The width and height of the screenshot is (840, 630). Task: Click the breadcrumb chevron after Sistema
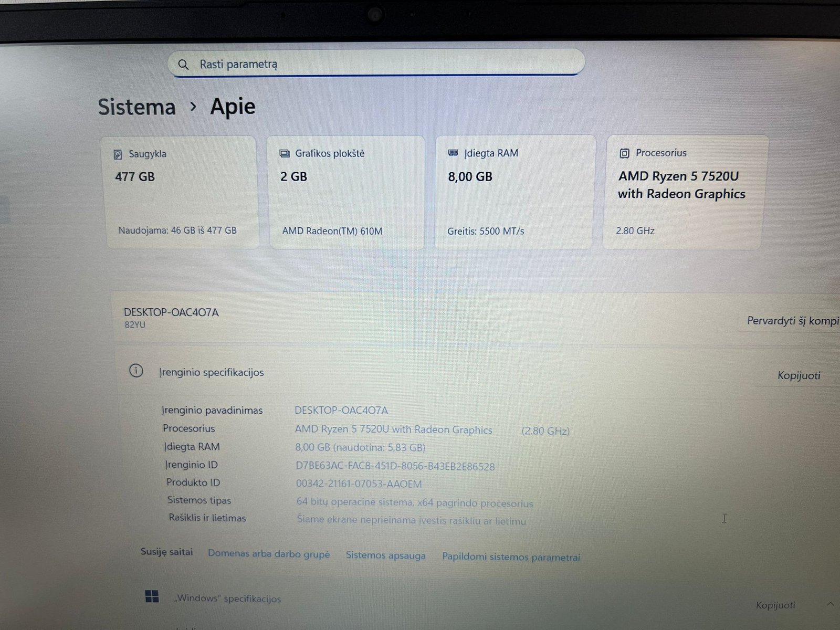193,107
